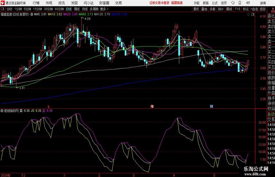
Task: Open the 财富圈 menu
Action: click(x=104, y=3)
